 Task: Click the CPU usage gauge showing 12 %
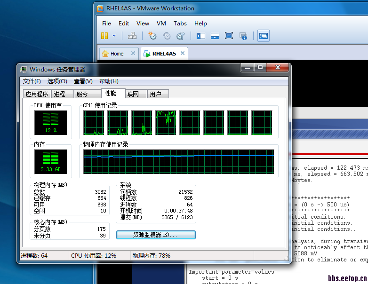tap(50, 123)
